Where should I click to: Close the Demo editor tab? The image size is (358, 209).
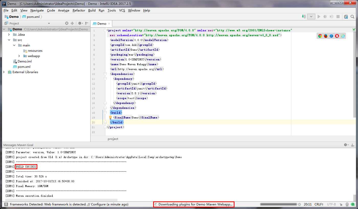click(x=109, y=23)
